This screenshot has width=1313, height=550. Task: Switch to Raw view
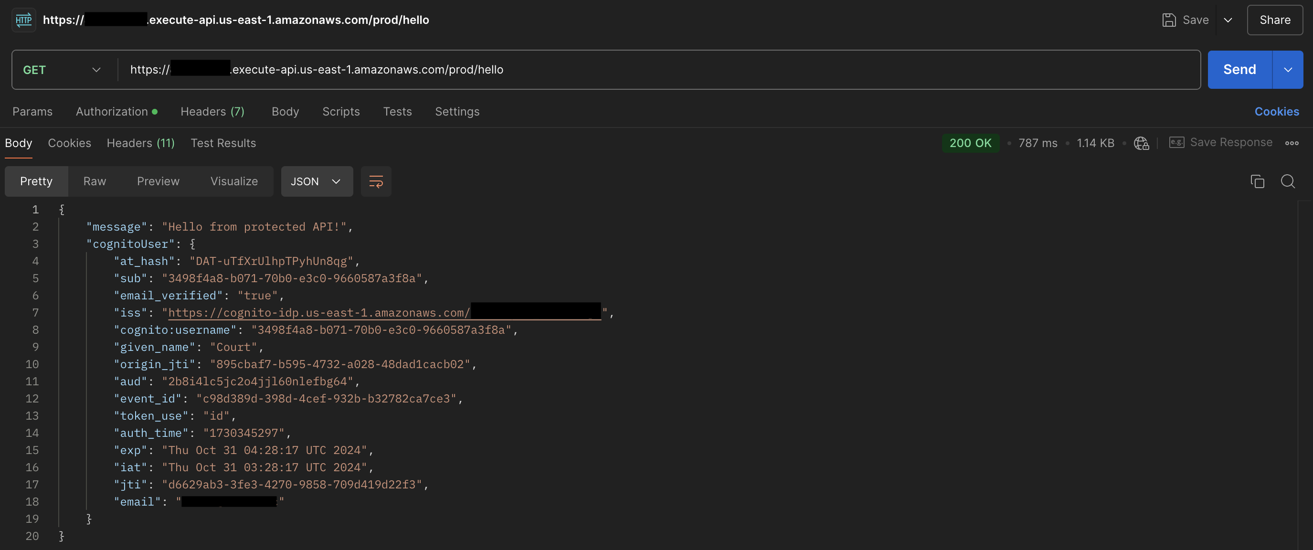point(95,181)
